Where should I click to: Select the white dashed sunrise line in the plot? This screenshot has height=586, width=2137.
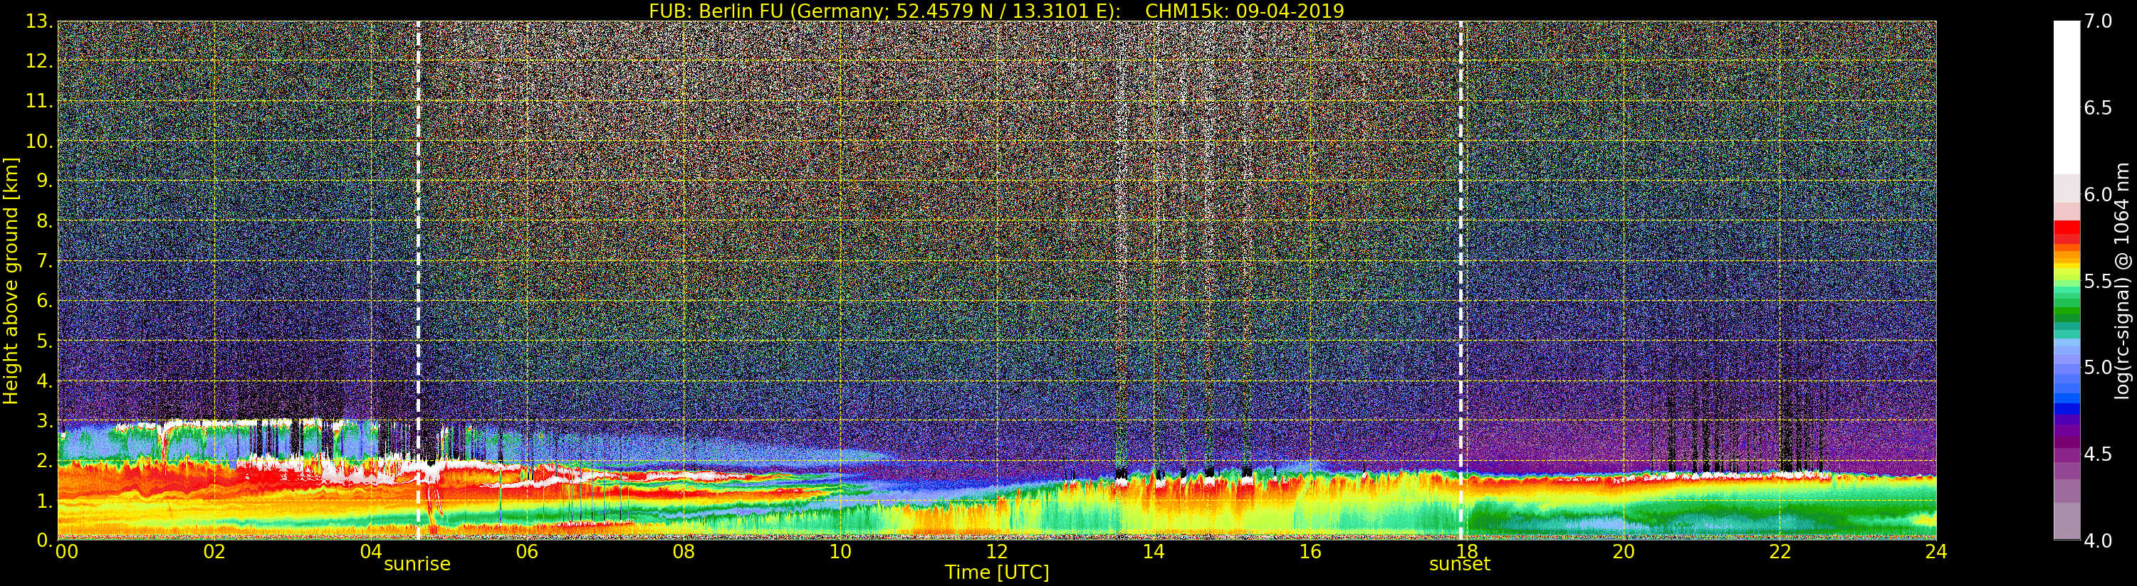(x=418, y=280)
